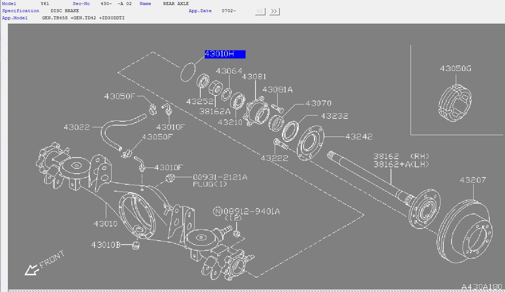Open part 43081 hub housing label
The width and height of the screenshot is (505, 292).
tap(254, 77)
